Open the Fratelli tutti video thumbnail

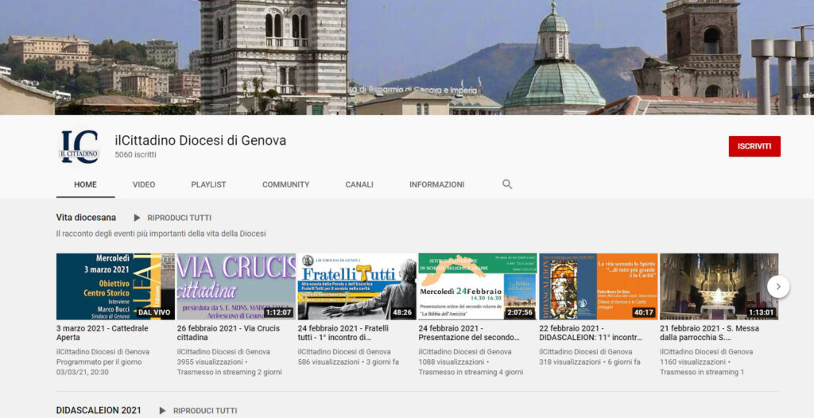point(356,286)
